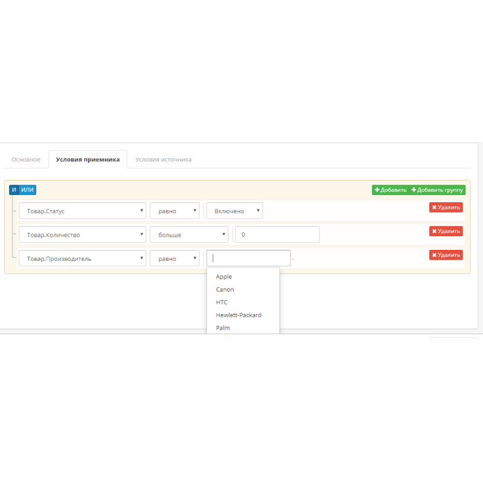Open the Включено value dropdown

click(x=234, y=211)
